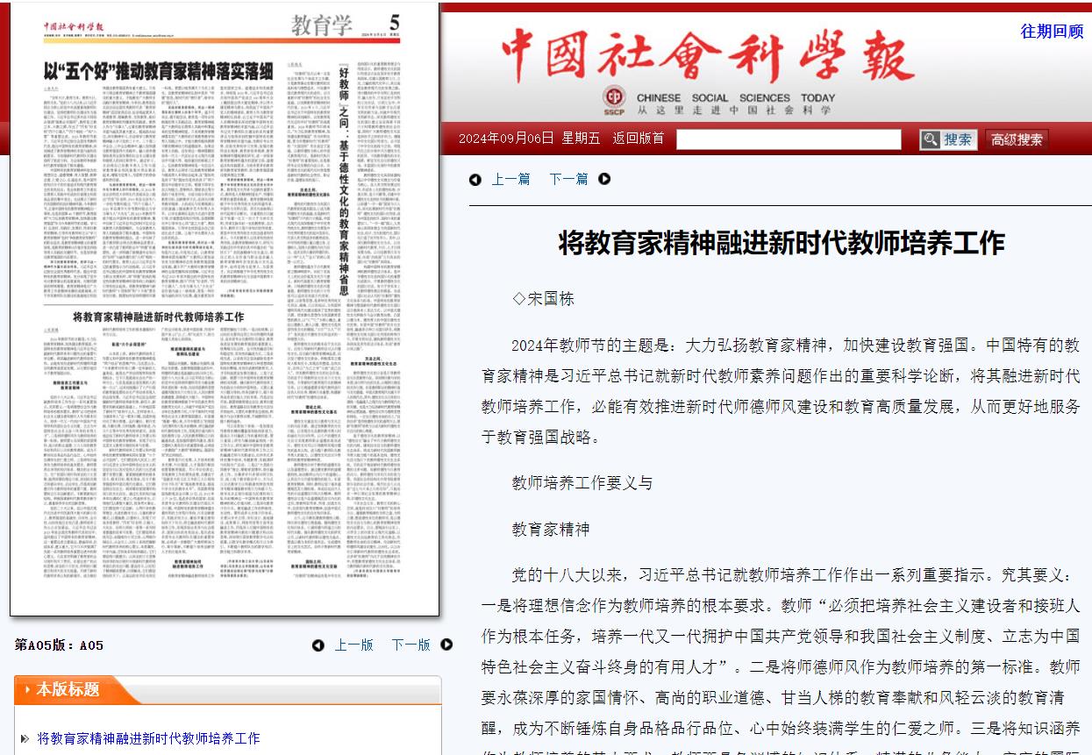Click the 本版标题 section tab header
The height and width of the screenshot is (755, 1092).
click(x=68, y=689)
